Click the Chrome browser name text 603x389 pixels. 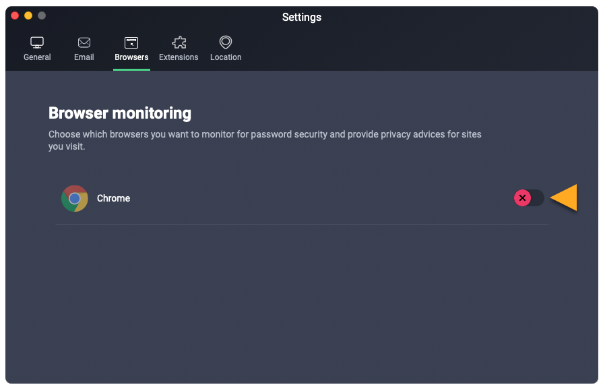(113, 198)
